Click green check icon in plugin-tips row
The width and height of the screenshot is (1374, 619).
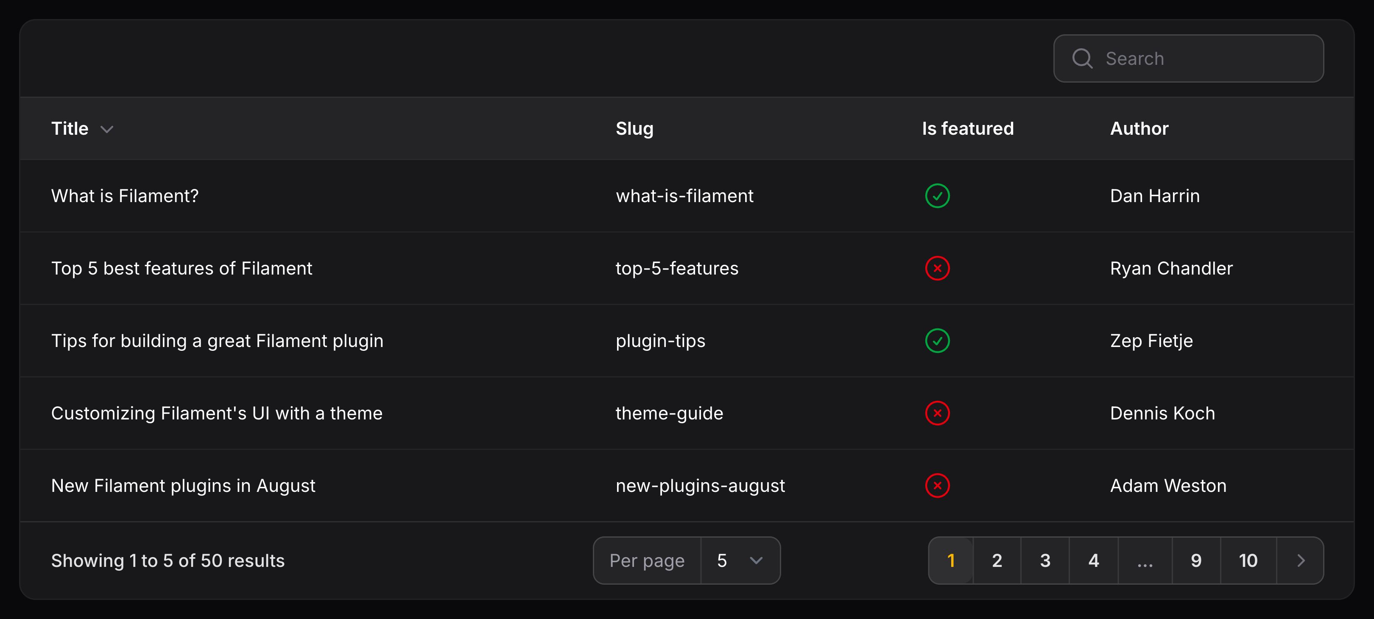(937, 341)
